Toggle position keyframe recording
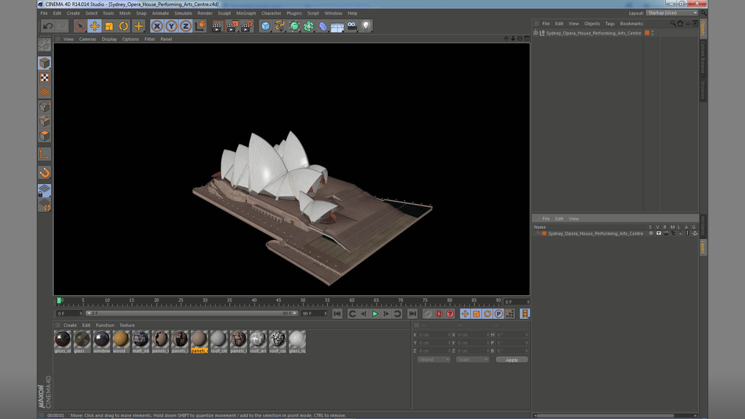Viewport: 745px width, 419px height. click(x=465, y=314)
